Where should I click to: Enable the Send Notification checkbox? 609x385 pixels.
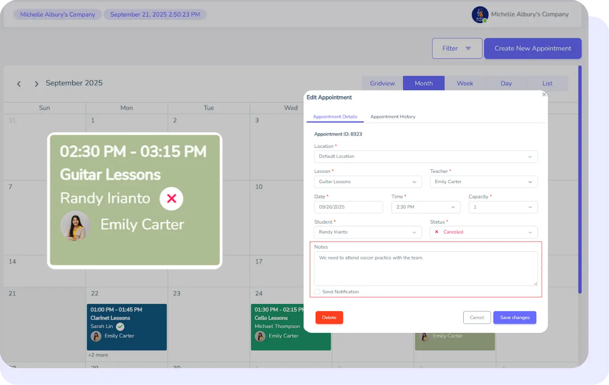(317, 292)
